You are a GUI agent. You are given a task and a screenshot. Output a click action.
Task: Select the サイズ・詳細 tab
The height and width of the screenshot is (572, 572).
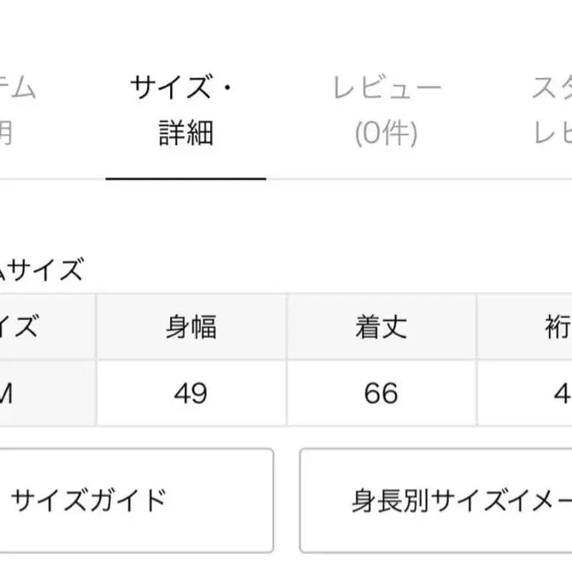pos(186,111)
